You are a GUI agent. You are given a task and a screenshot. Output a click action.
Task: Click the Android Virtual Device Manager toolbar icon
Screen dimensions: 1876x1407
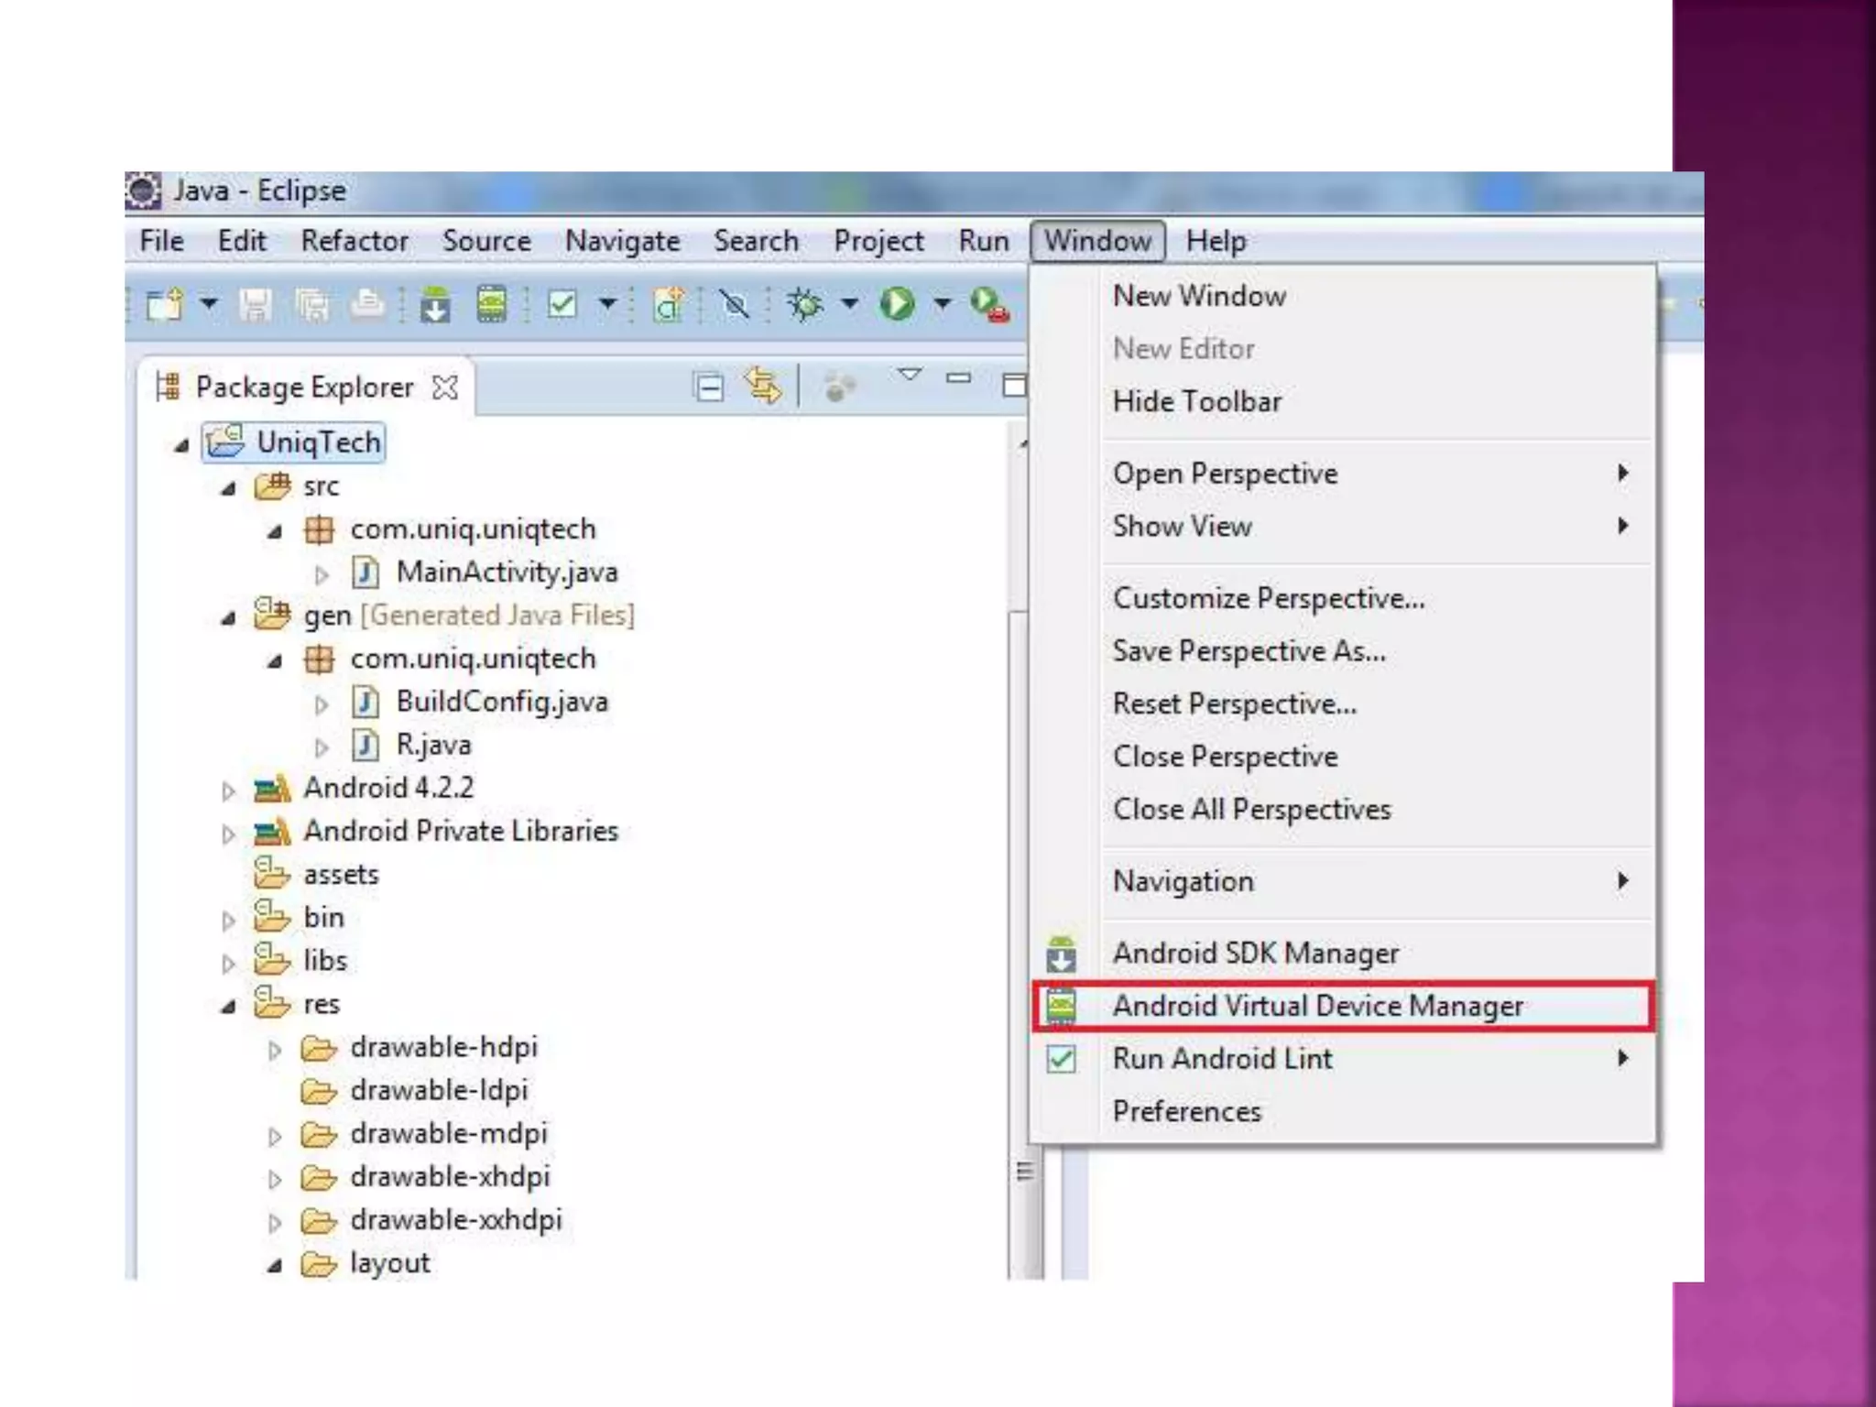491,304
